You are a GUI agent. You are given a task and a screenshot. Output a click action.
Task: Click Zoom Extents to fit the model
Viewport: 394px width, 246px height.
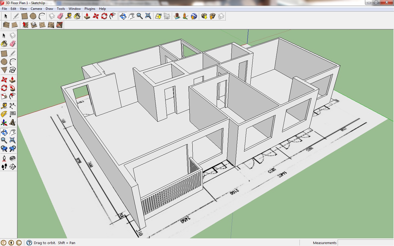tap(148, 16)
